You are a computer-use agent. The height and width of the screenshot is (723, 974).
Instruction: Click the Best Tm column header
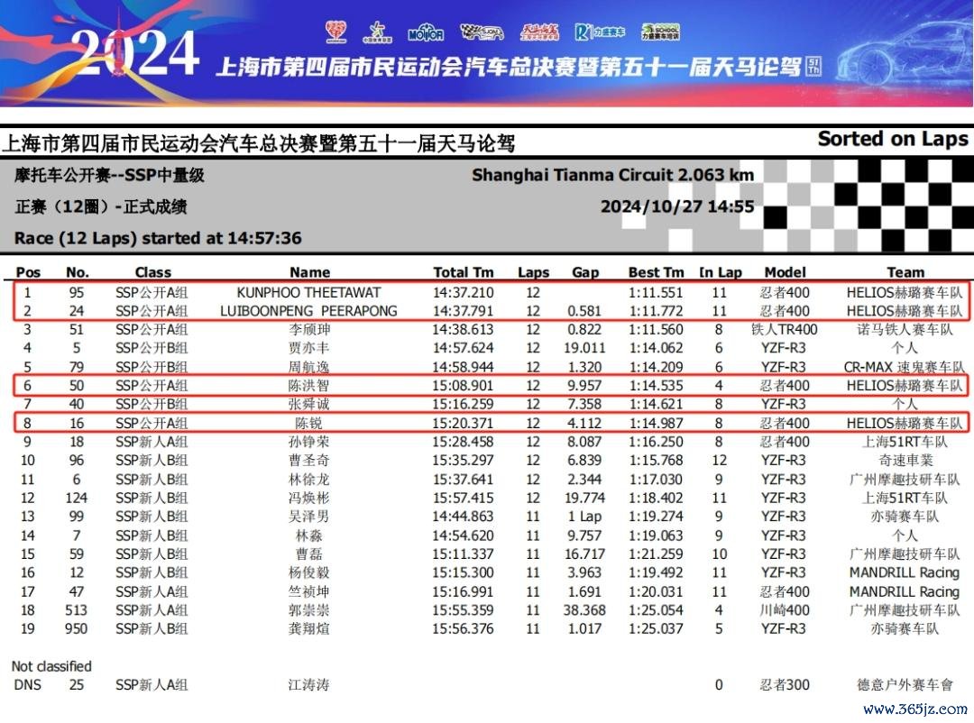tap(656, 272)
